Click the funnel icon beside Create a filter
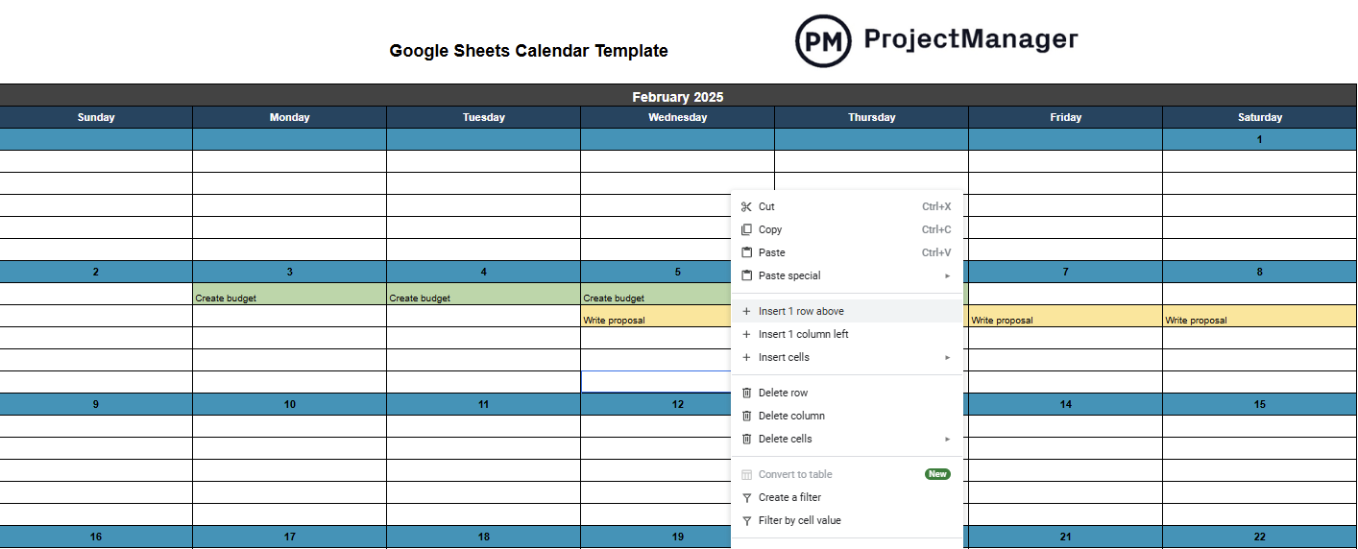The height and width of the screenshot is (549, 1358). (x=746, y=497)
